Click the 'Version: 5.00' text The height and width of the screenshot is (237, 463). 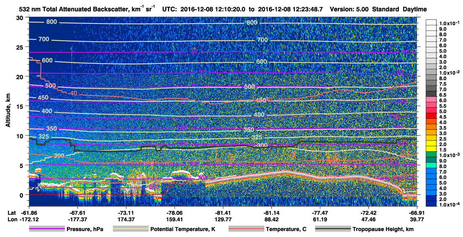[349, 9]
